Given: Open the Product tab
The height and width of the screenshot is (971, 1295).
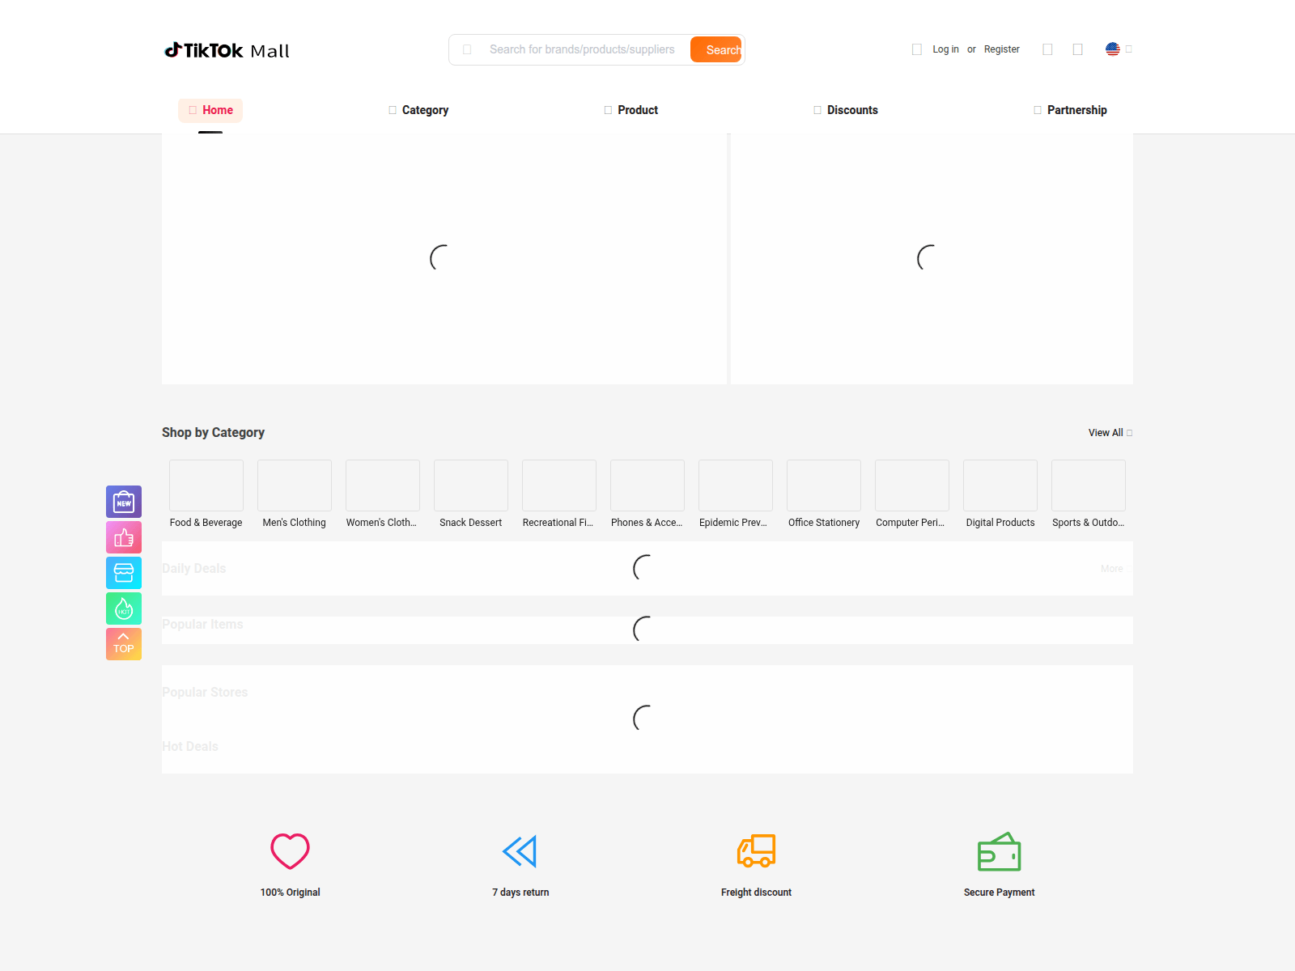Looking at the screenshot, I should click(x=631, y=110).
